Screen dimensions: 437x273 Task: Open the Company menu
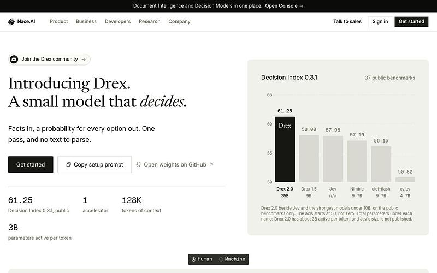point(179,21)
